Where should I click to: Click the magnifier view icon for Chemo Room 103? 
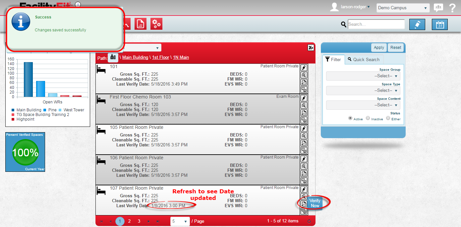(x=304, y=105)
